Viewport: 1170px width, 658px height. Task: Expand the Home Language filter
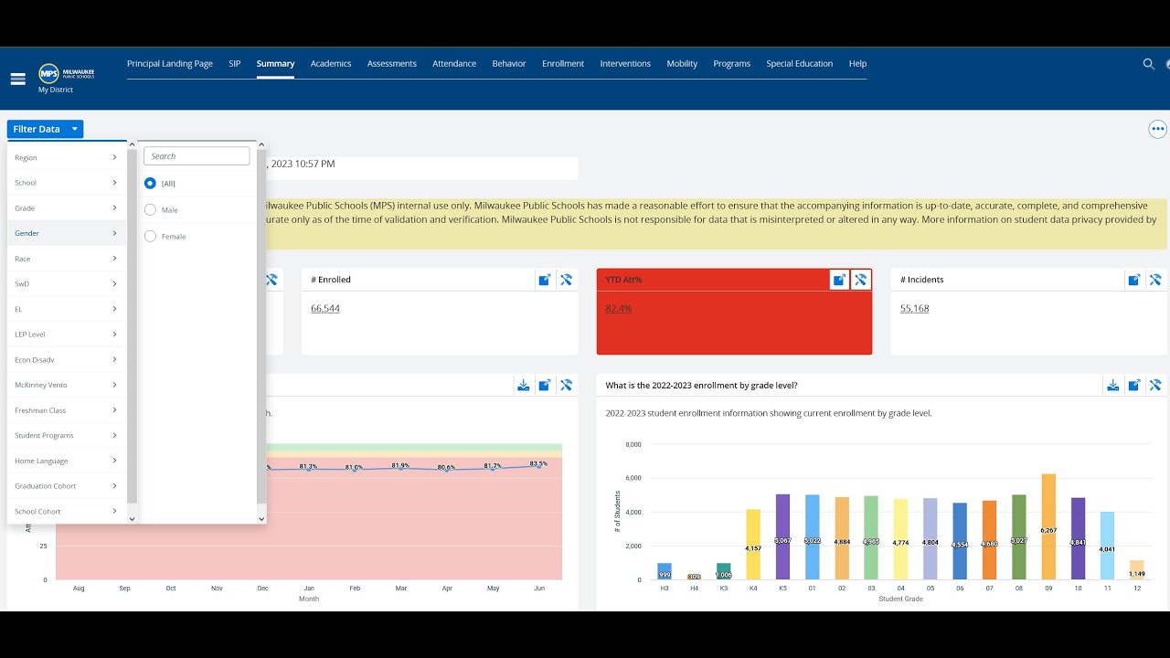pyautogui.click(x=67, y=461)
